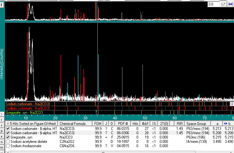
Task: Click the button at top-left of the preview pane
Action: click(x=2, y=5)
